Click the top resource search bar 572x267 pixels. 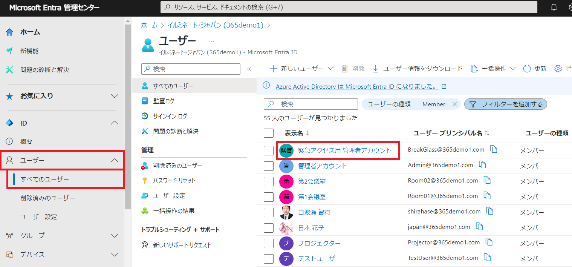tap(349, 7)
